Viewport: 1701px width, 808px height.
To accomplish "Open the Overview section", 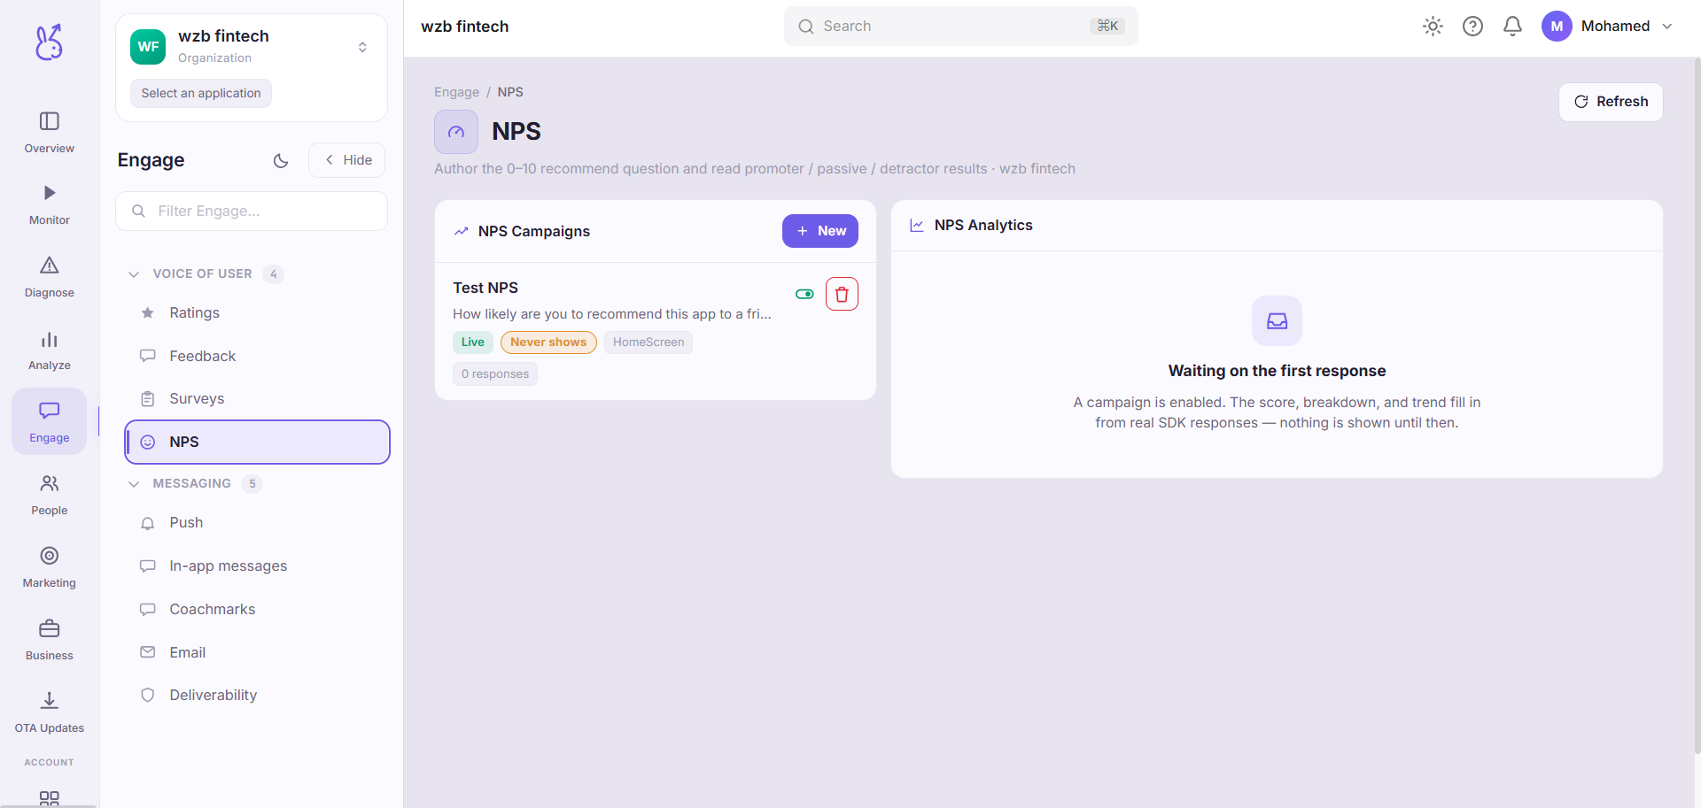I will [50, 133].
